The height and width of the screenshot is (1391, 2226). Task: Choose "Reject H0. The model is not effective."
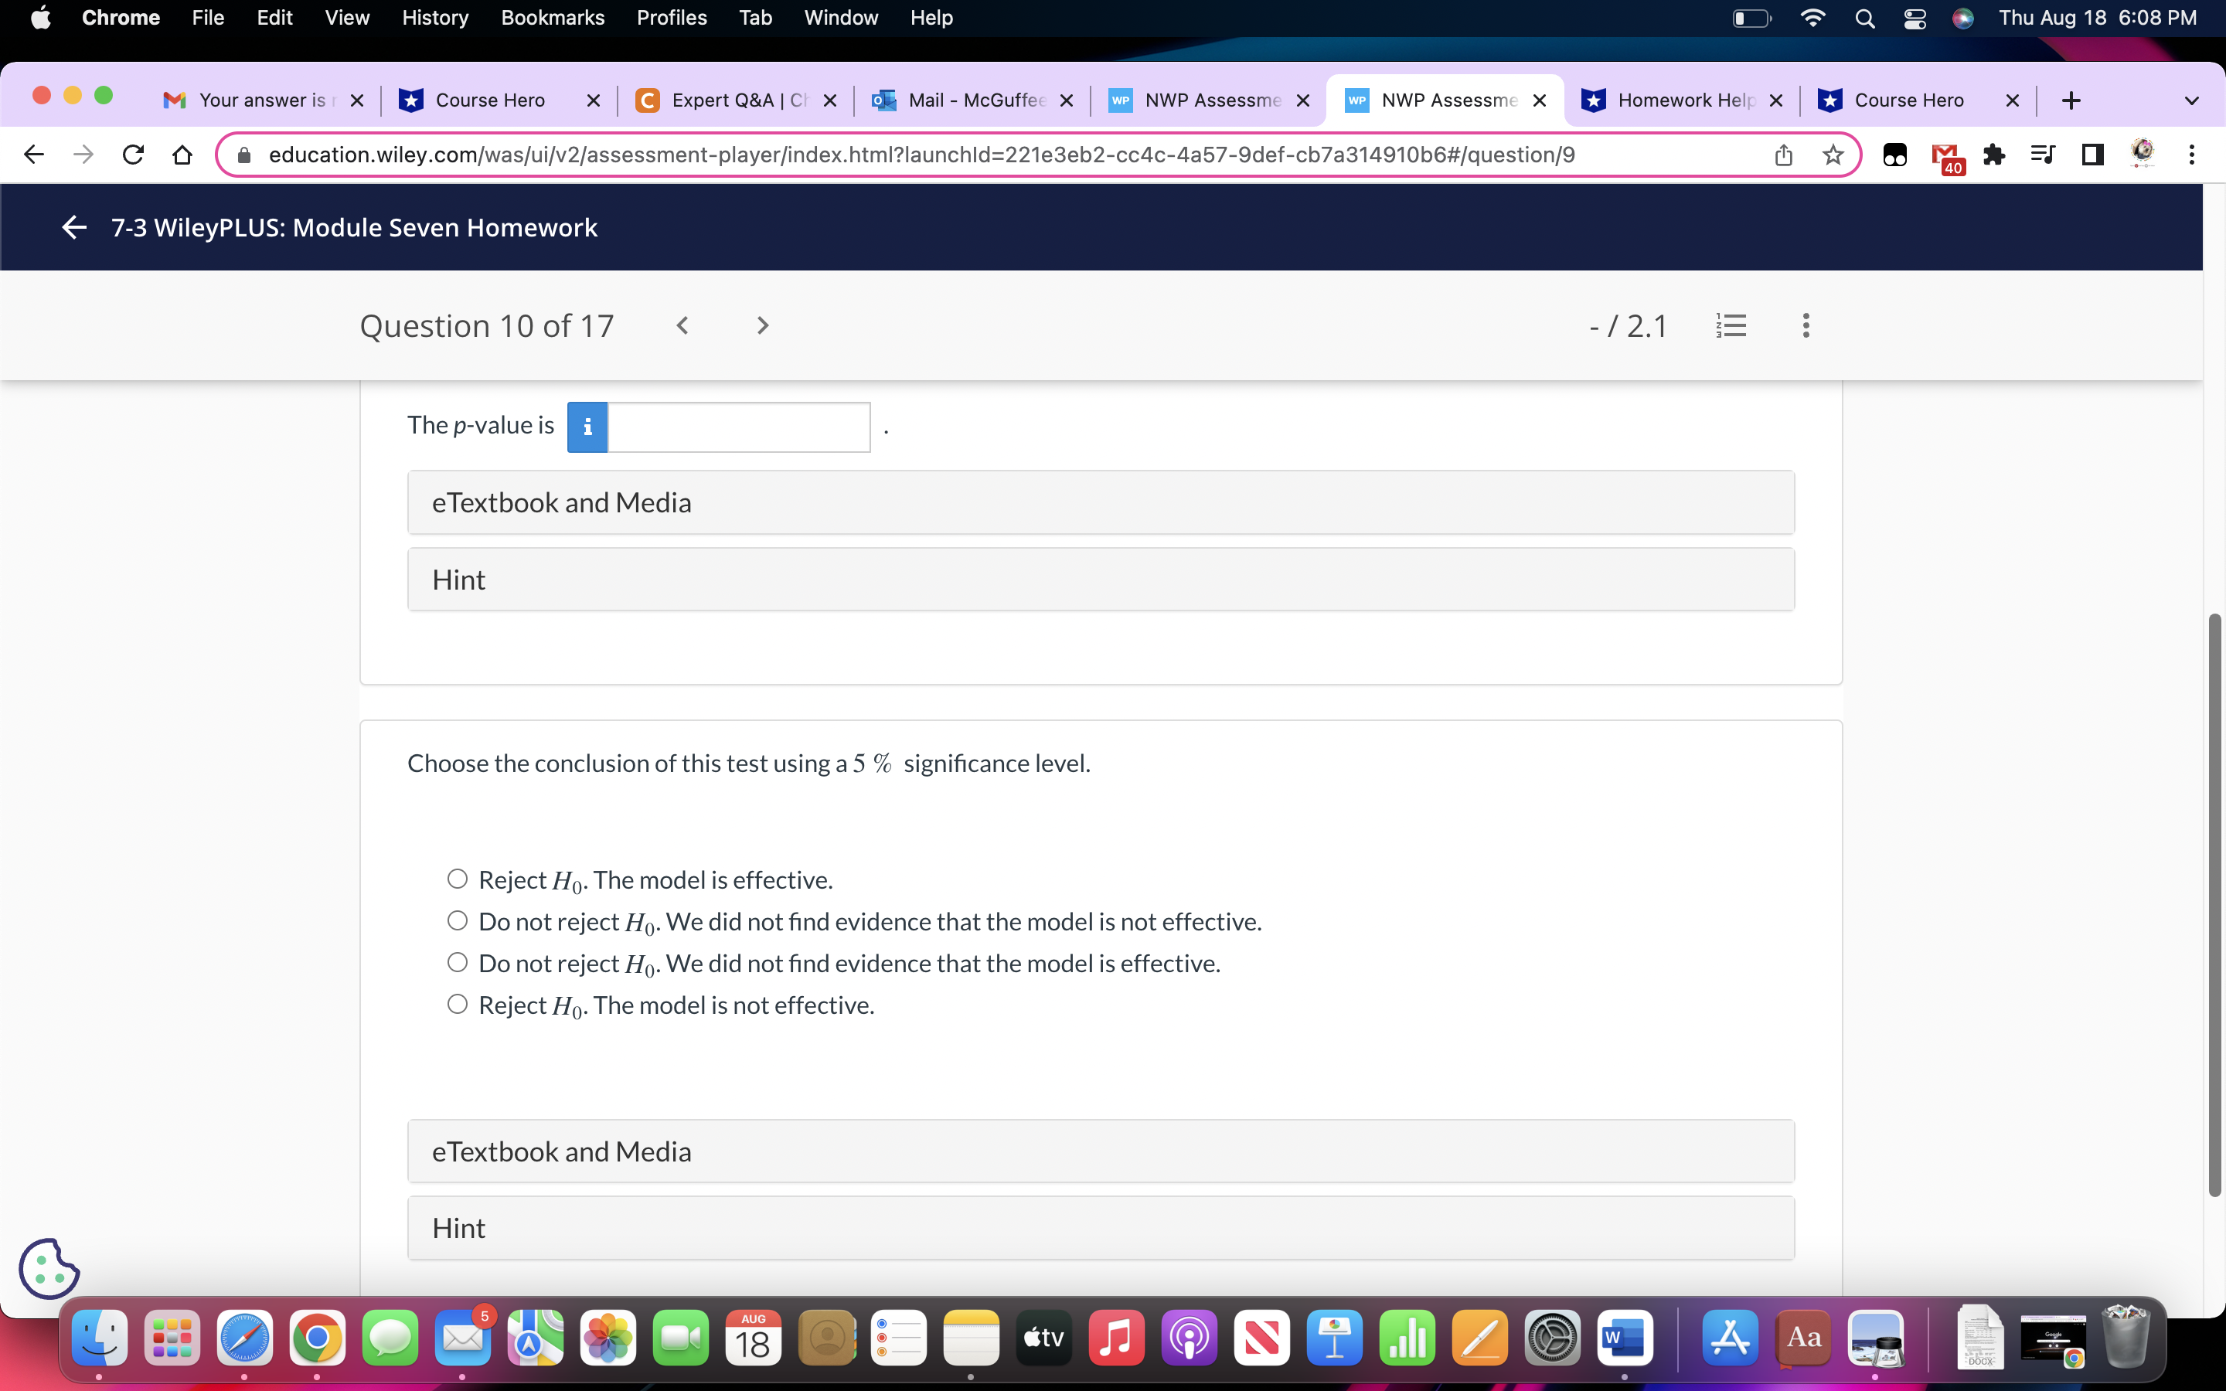457,1004
